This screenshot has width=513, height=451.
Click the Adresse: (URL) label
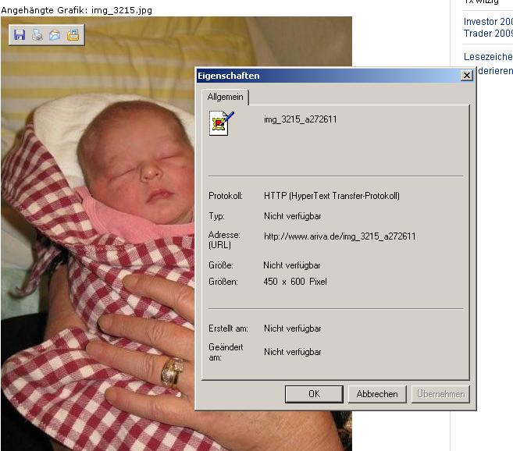click(224, 240)
